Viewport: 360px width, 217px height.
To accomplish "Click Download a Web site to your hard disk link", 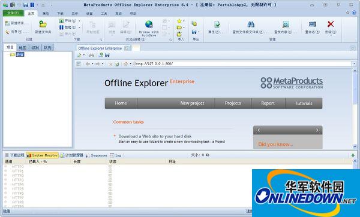I will [x=155, y=136].
